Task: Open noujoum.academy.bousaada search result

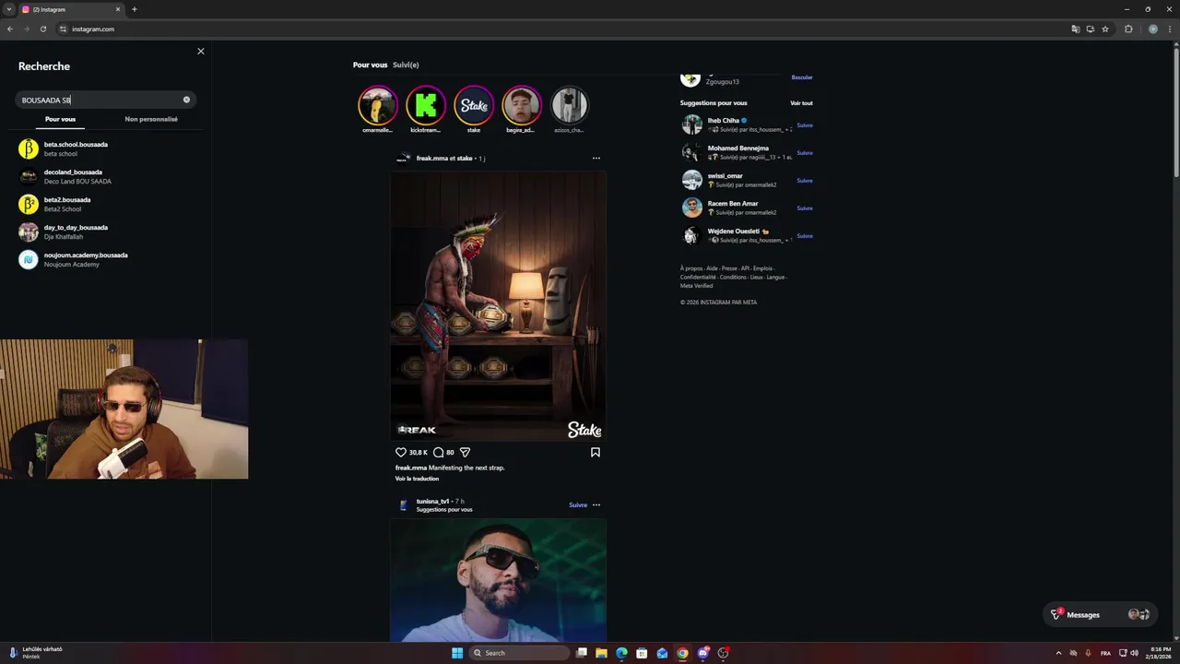Action: pos(106,260)
